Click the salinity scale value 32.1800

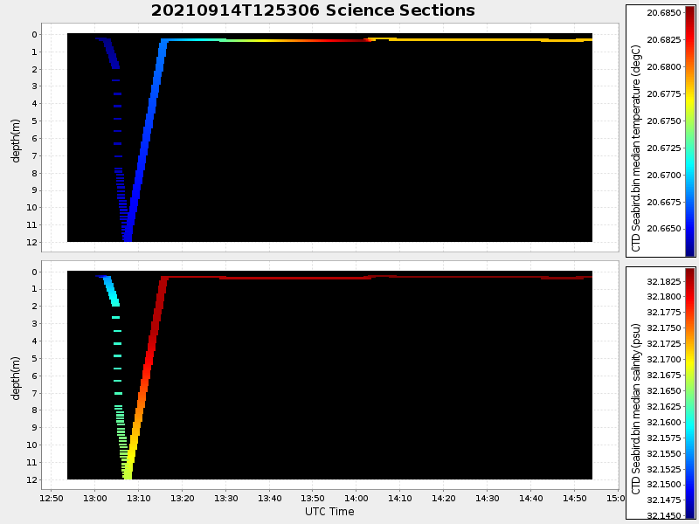tap(664, 297)
